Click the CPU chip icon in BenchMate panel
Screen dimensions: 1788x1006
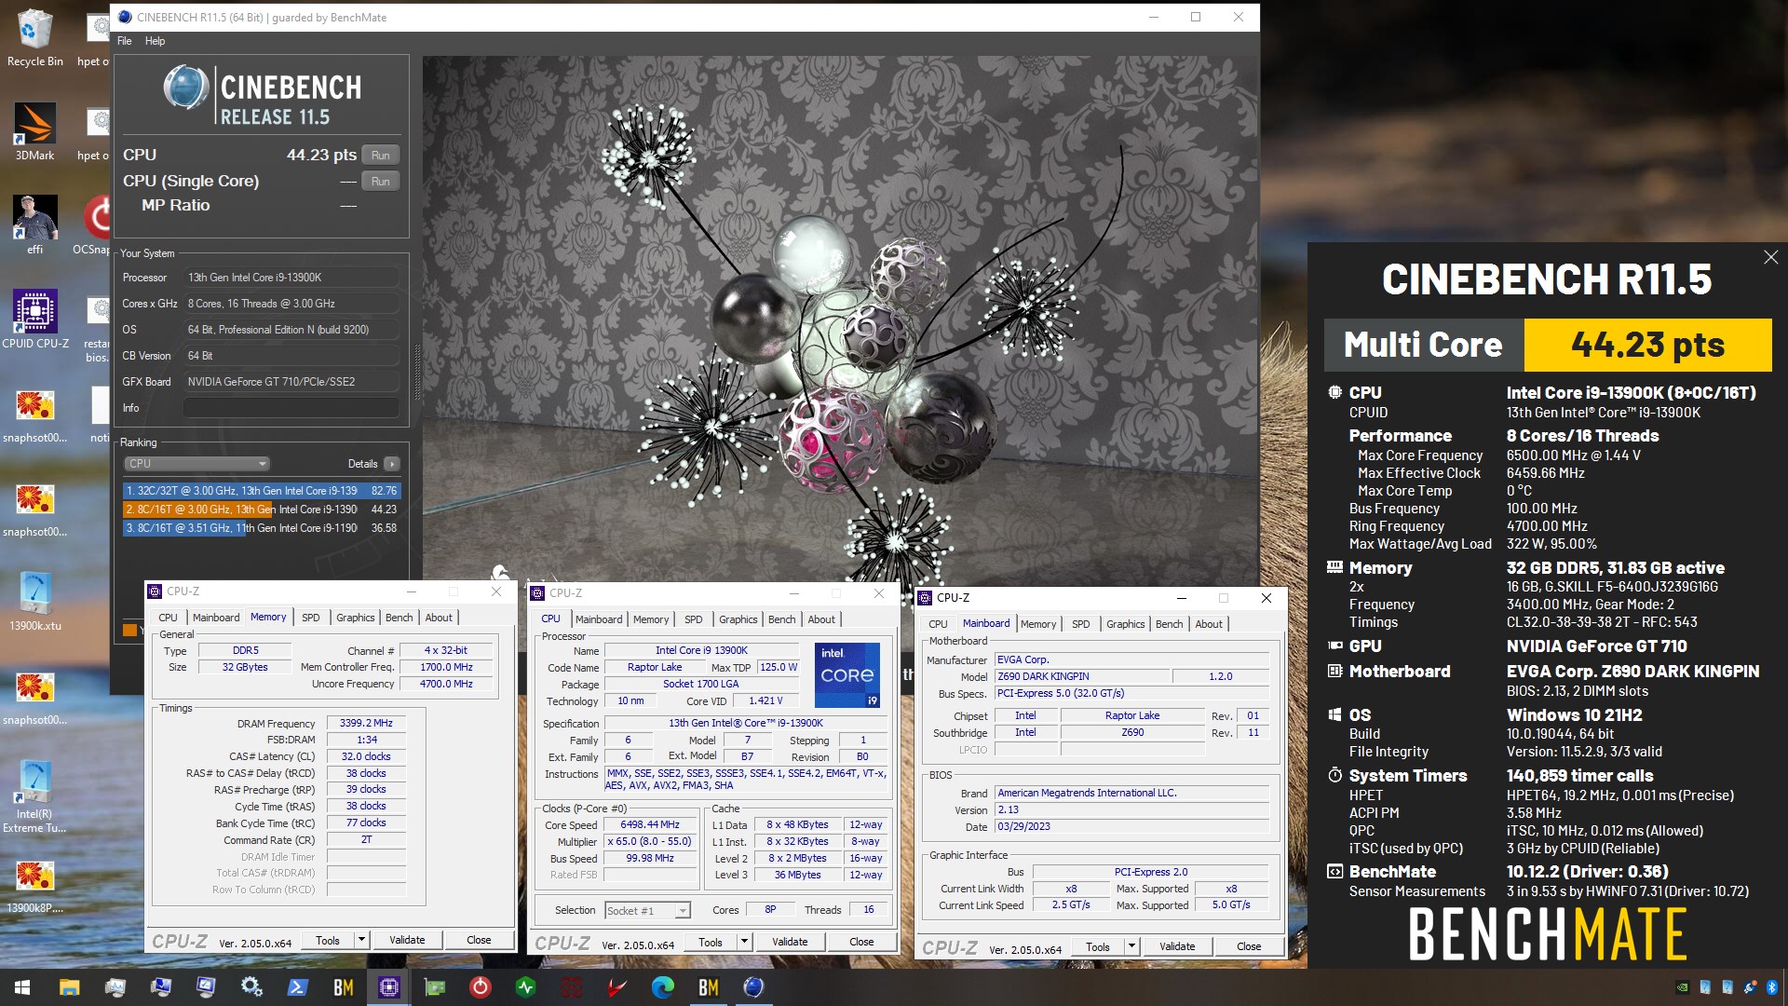point(1334,392)
